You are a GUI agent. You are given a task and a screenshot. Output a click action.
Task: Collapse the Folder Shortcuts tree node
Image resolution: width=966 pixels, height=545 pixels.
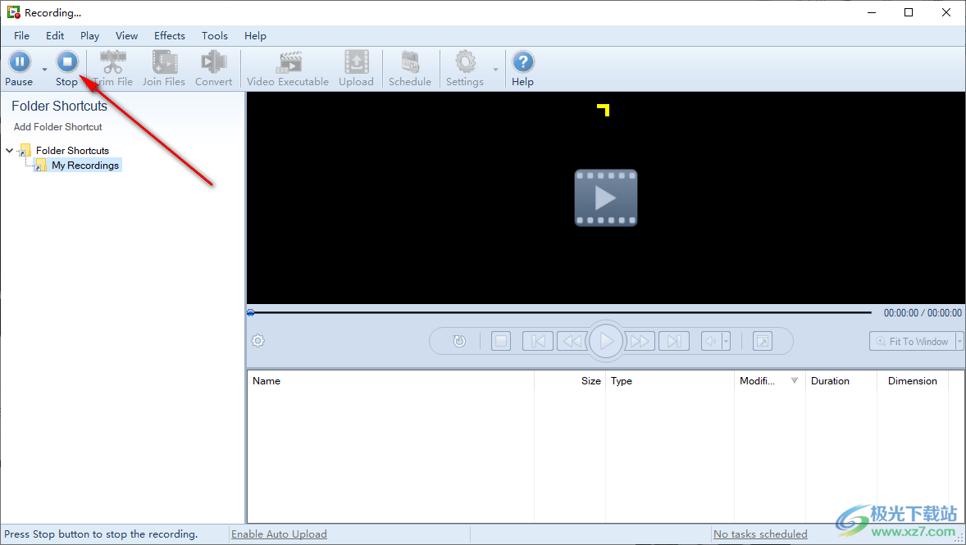tap(8, 150)
